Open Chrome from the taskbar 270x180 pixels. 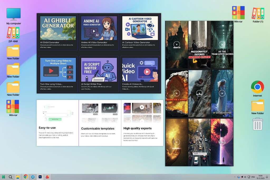pos(26,177)
